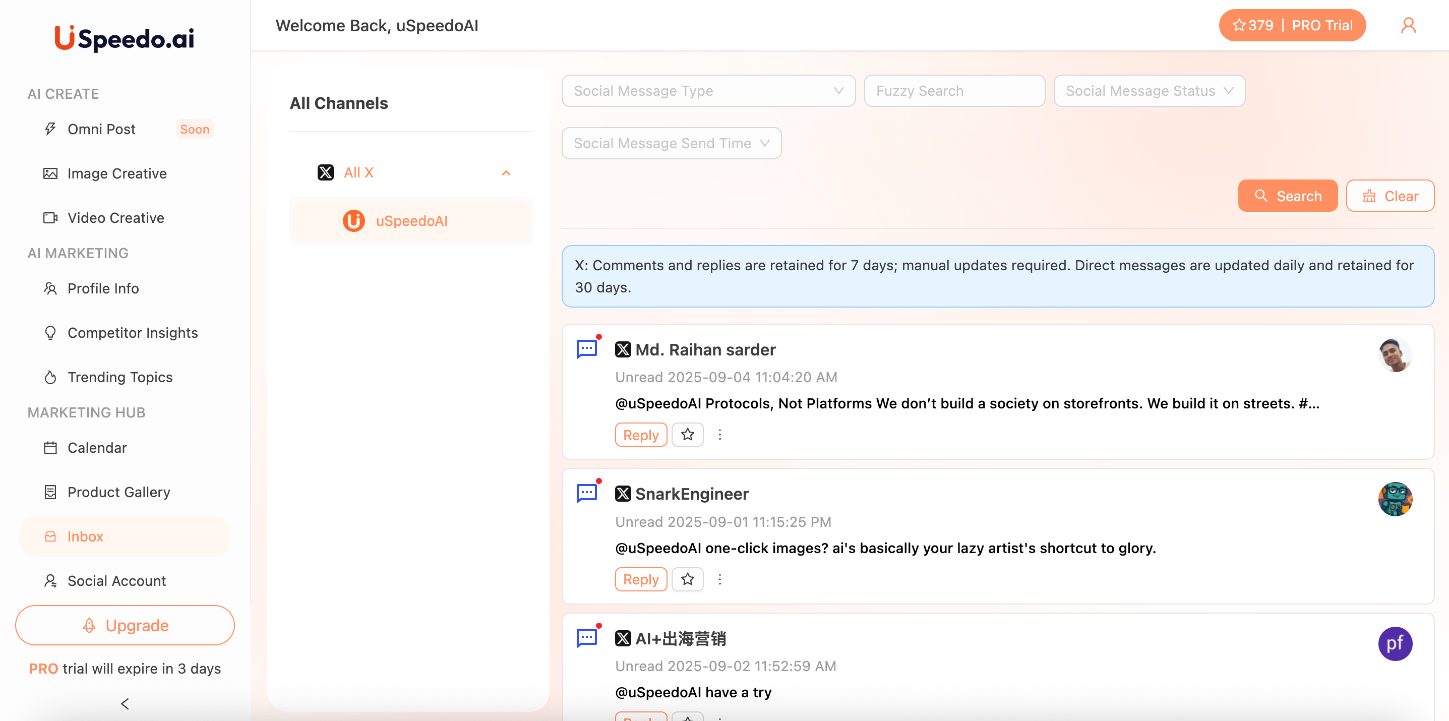
Task: Open the Social Message Send Time filter
Action: [671, 143]
